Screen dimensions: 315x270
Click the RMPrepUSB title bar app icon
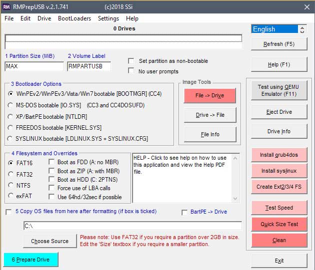click(x=7, y=7)
